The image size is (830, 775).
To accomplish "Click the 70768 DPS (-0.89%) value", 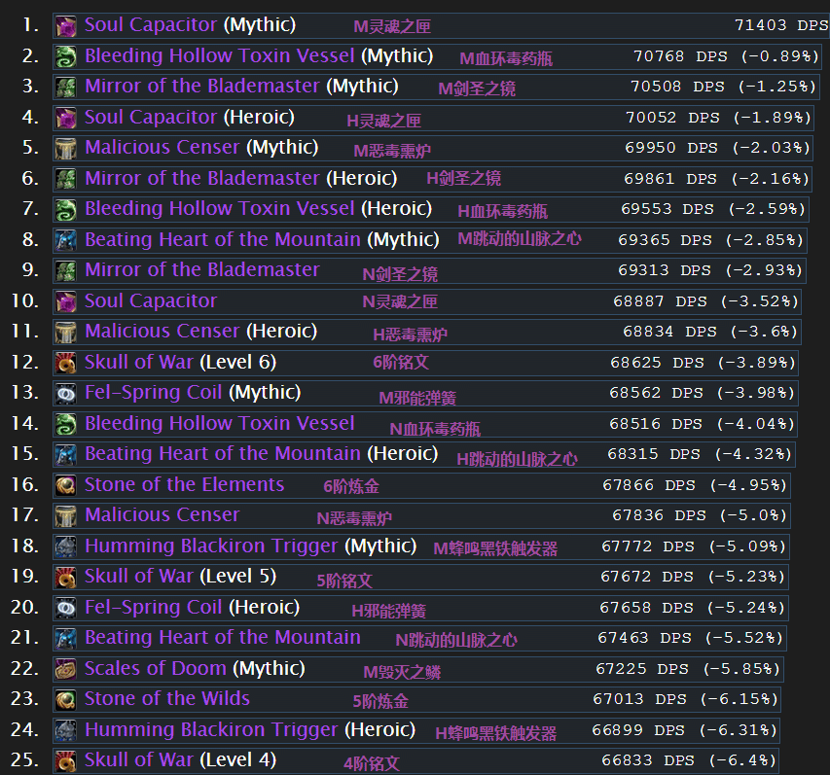I will [x=726, y=56].
